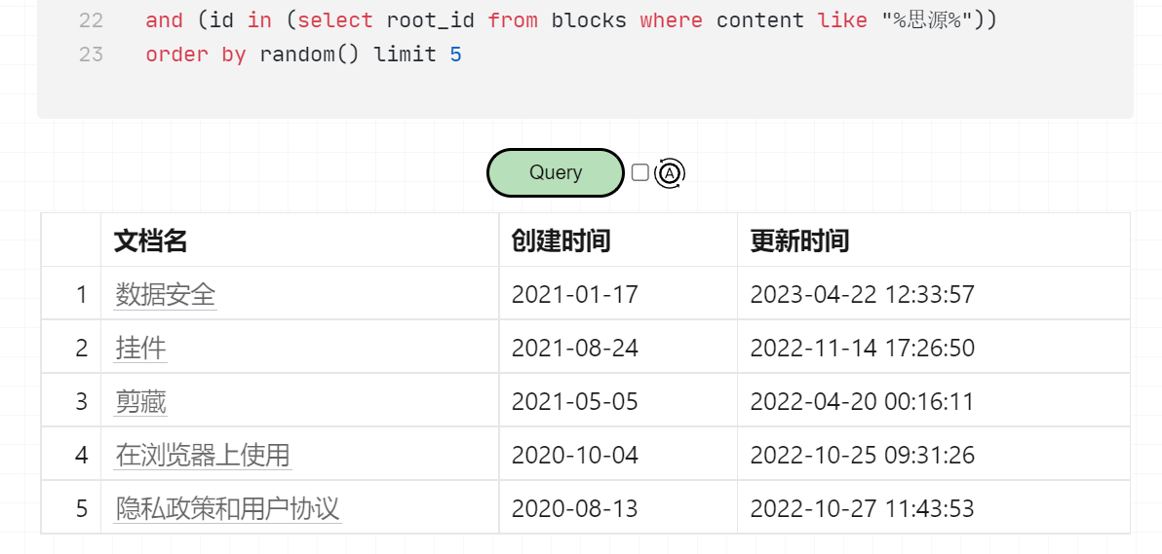
Task: Select the 2022-10-25 09:31:26 update cell
Action: (x=862, y=455)
